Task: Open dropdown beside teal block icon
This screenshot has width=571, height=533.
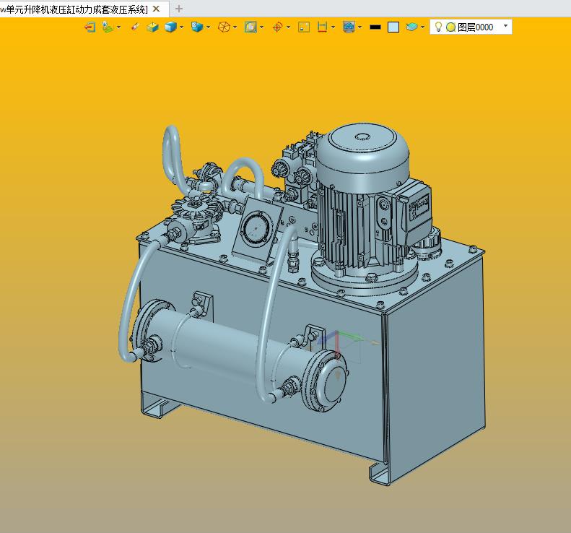Action: point(422,27)
